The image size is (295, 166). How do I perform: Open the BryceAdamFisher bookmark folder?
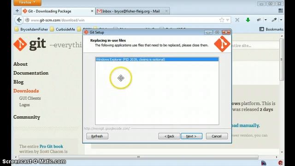[x=31, y=30]
